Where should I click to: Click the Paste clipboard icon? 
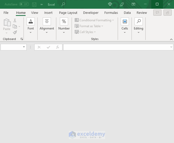point(7,23)
